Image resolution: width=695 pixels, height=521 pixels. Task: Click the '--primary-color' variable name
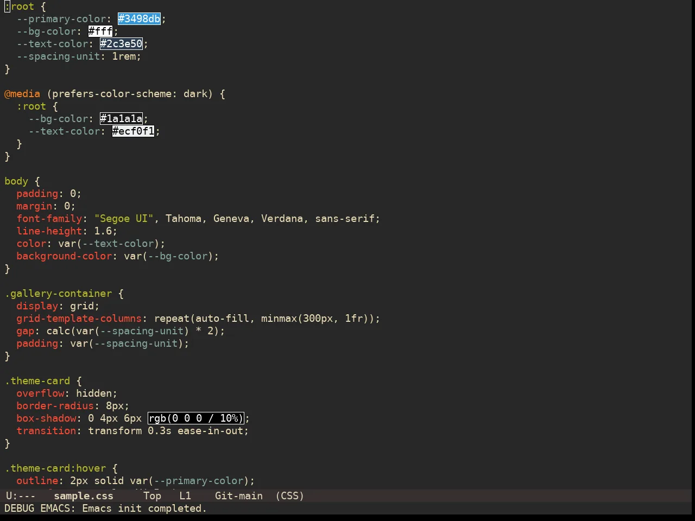point(61,19)
